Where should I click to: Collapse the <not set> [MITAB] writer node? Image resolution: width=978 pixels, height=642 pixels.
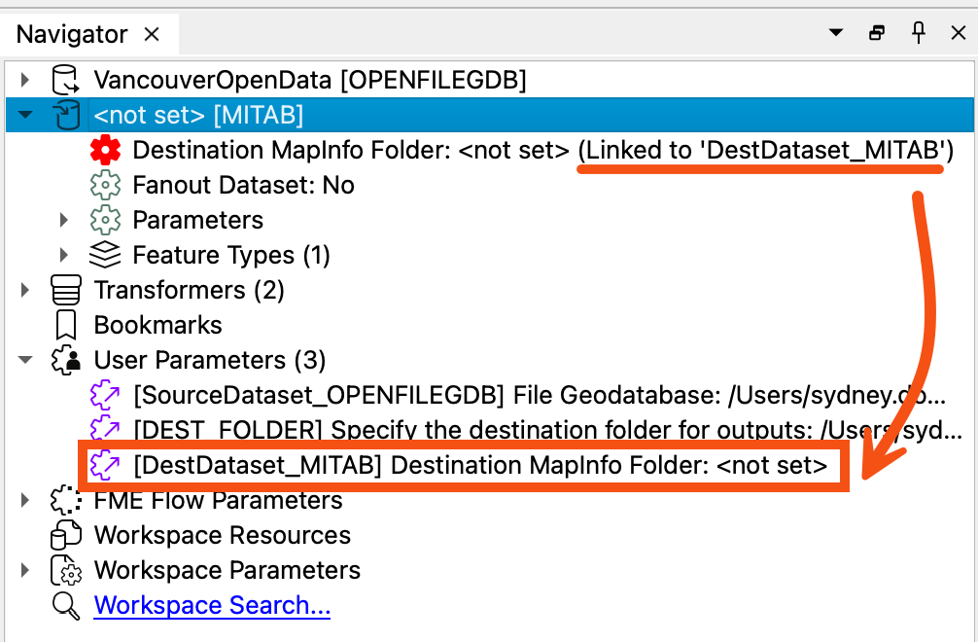pyautogui.click(x=25, y=116)
